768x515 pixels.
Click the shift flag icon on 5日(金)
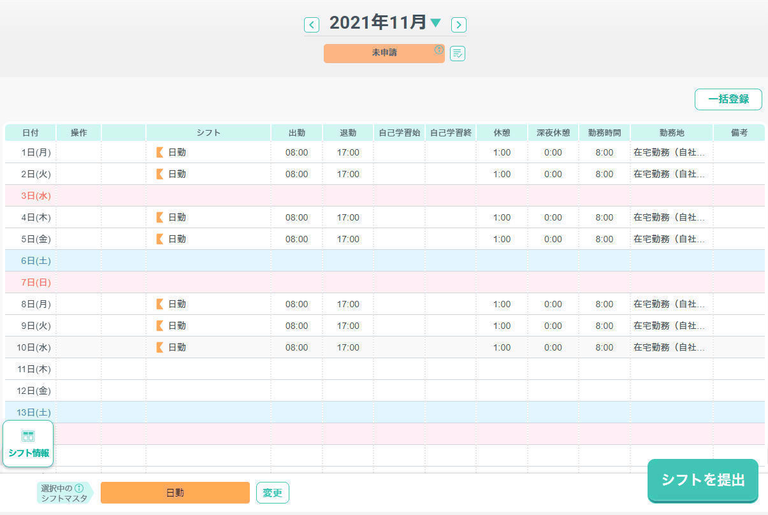[x=159, y=239]
